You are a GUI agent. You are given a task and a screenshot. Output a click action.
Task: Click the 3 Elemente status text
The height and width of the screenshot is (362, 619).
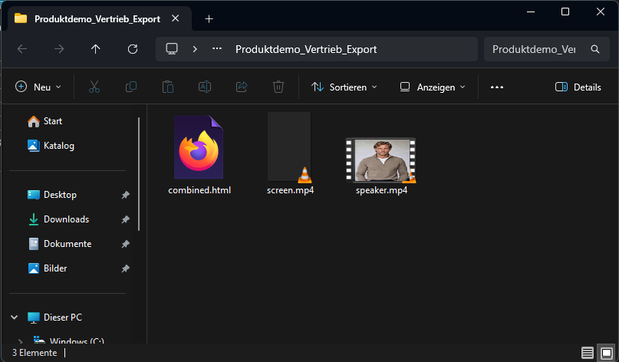(35, 353)
